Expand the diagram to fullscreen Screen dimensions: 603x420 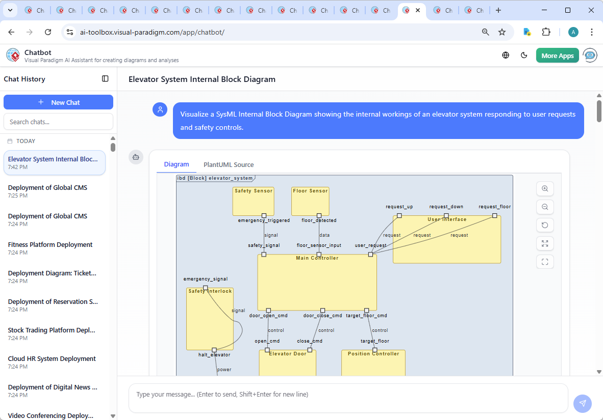coord(545,243)
